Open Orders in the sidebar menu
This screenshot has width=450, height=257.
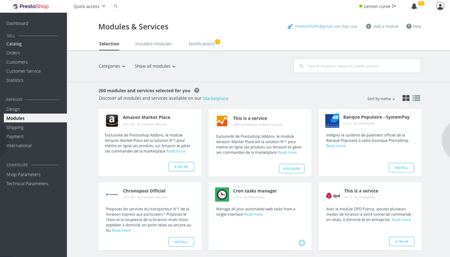[x=13, y=53]
